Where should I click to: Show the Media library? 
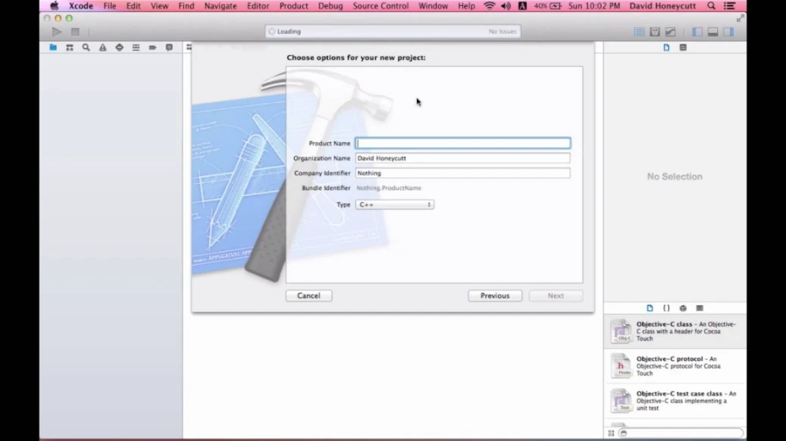pos(700,308)
